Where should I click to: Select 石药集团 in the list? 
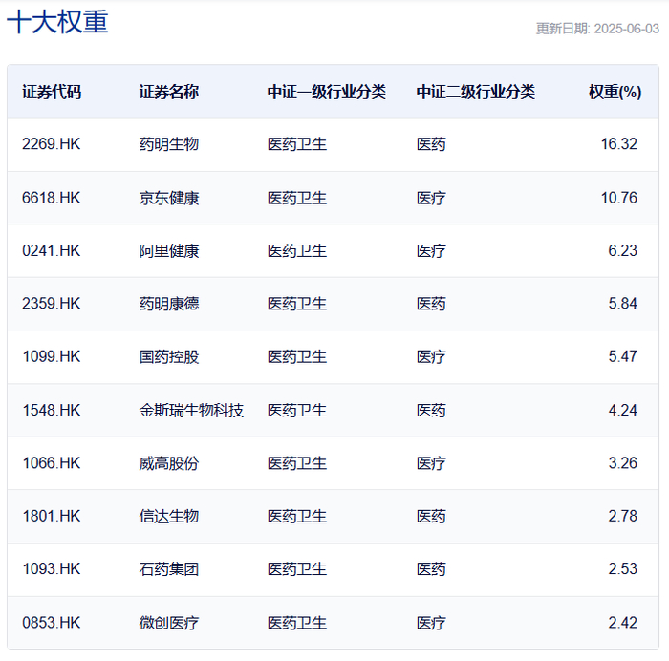coord(169,569)
